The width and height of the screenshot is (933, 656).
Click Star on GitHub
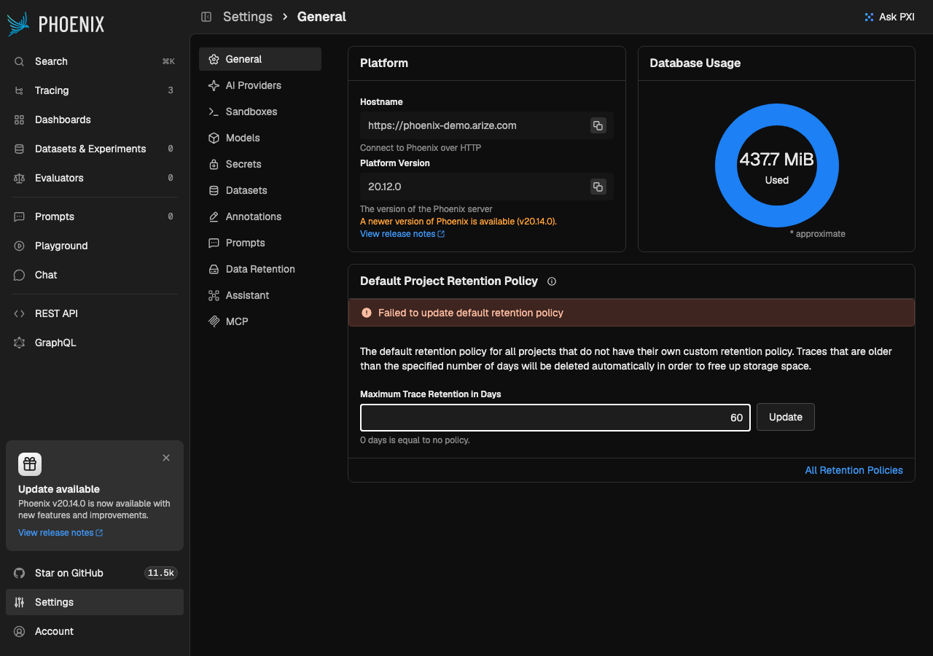[95, 573]
